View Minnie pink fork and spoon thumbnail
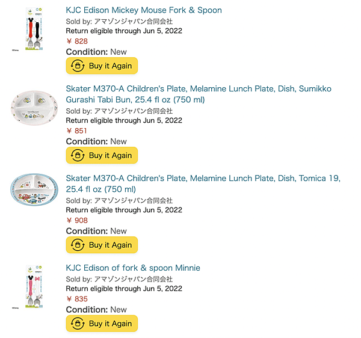 tap(34, 286)
